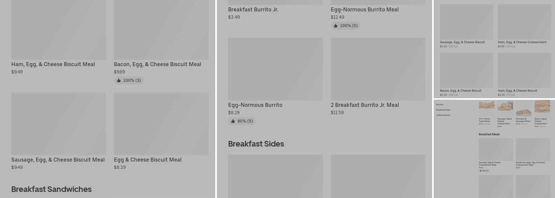The image size is (555, 198).
Task: Click thumbs-up icon under Bacon, Egg, & Cheese Biscuit Meal
Action: click(x=119, y=80)
